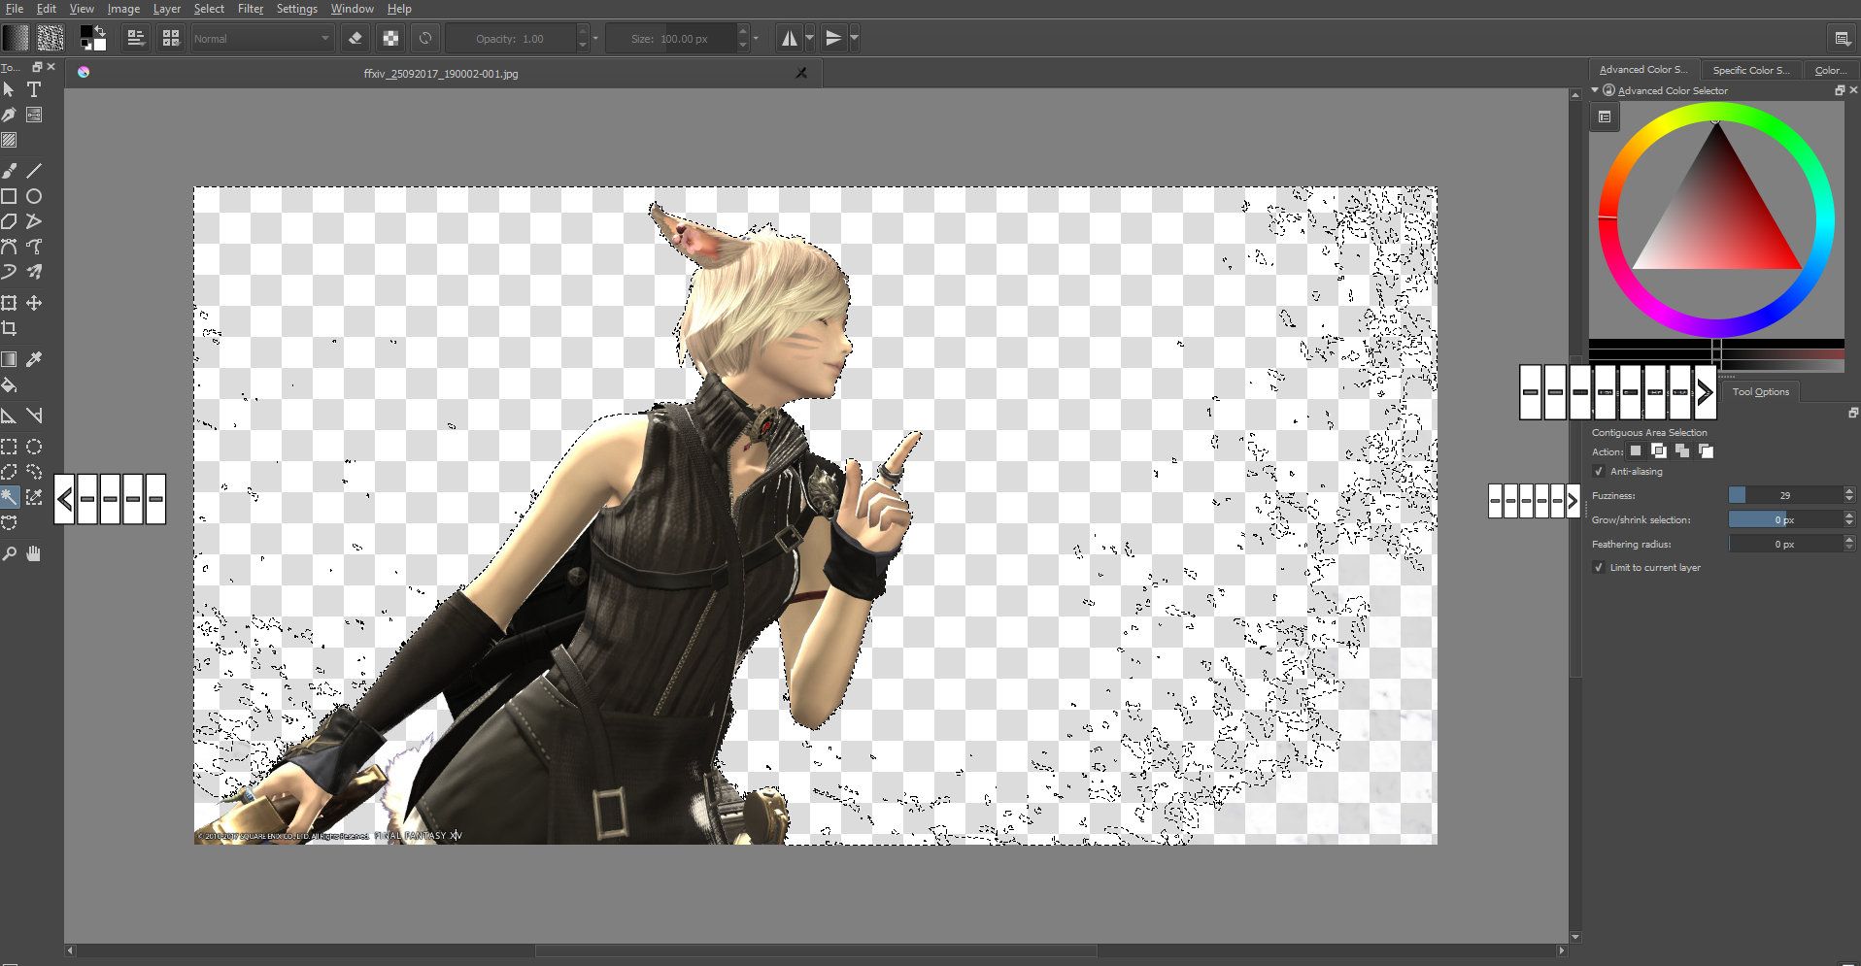
Task: Click the horizontal canvas scrollbar
Action: click(x=816, y=951)
